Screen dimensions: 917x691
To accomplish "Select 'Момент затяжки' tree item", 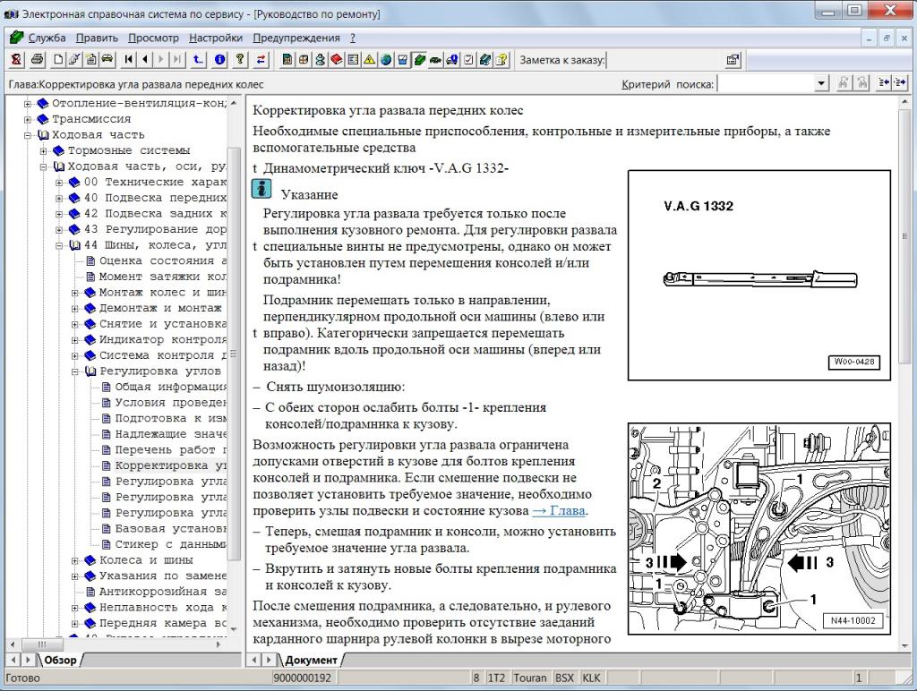I will (x=163, y=277).
